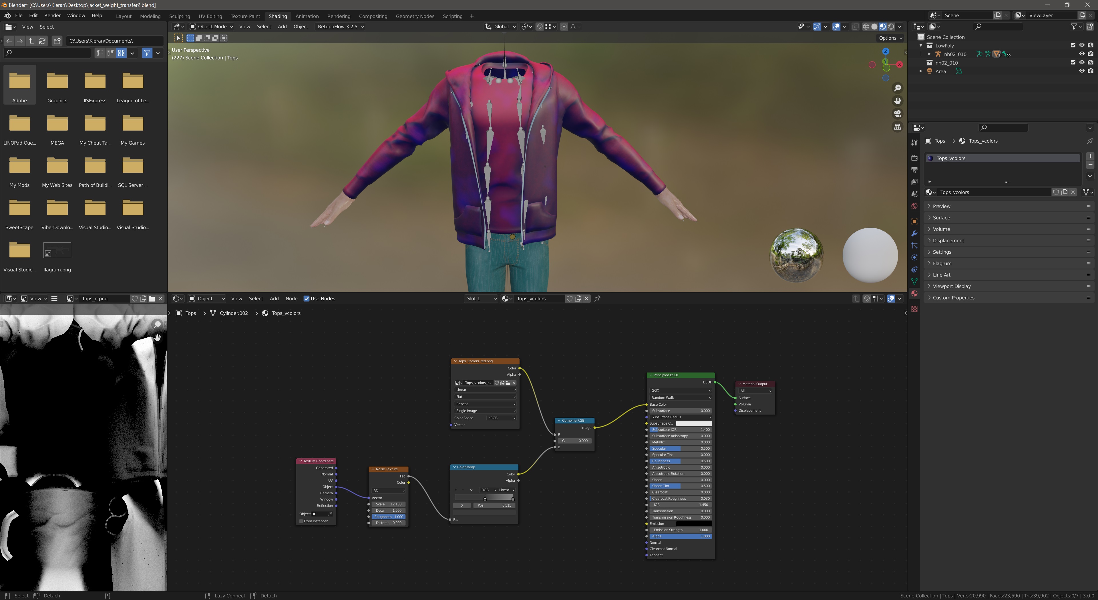The height and width of the screenshot is (600, 1098).
Task: Toggle Use Nodes checkbox
Action: 307,299
